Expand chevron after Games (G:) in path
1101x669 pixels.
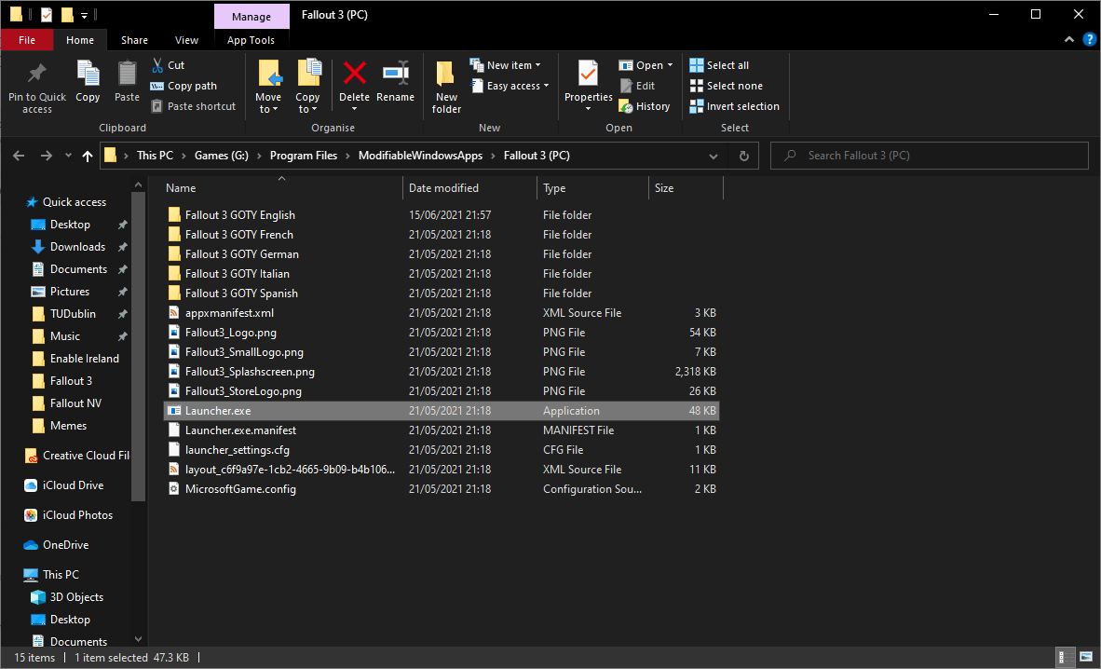pyautogui.click(x=259, y=156)
